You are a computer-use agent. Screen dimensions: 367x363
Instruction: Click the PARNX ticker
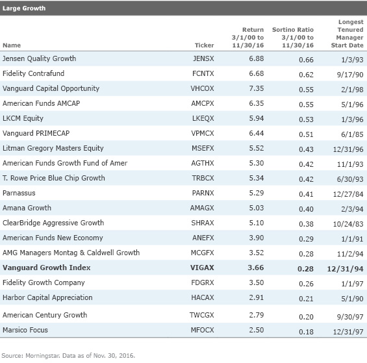click(x=203, y=193)
